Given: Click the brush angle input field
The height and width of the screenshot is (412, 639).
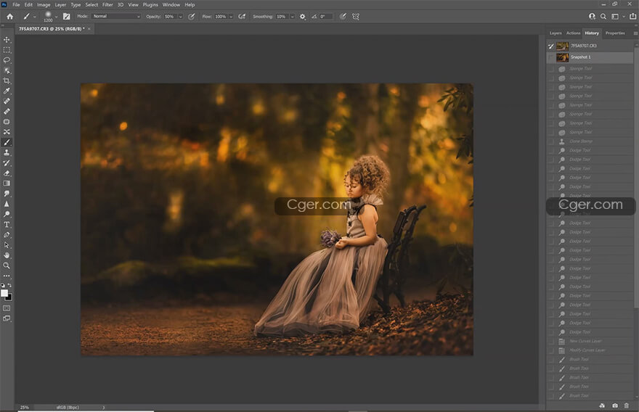Looking at the screenshot, I should click(326, 17).
